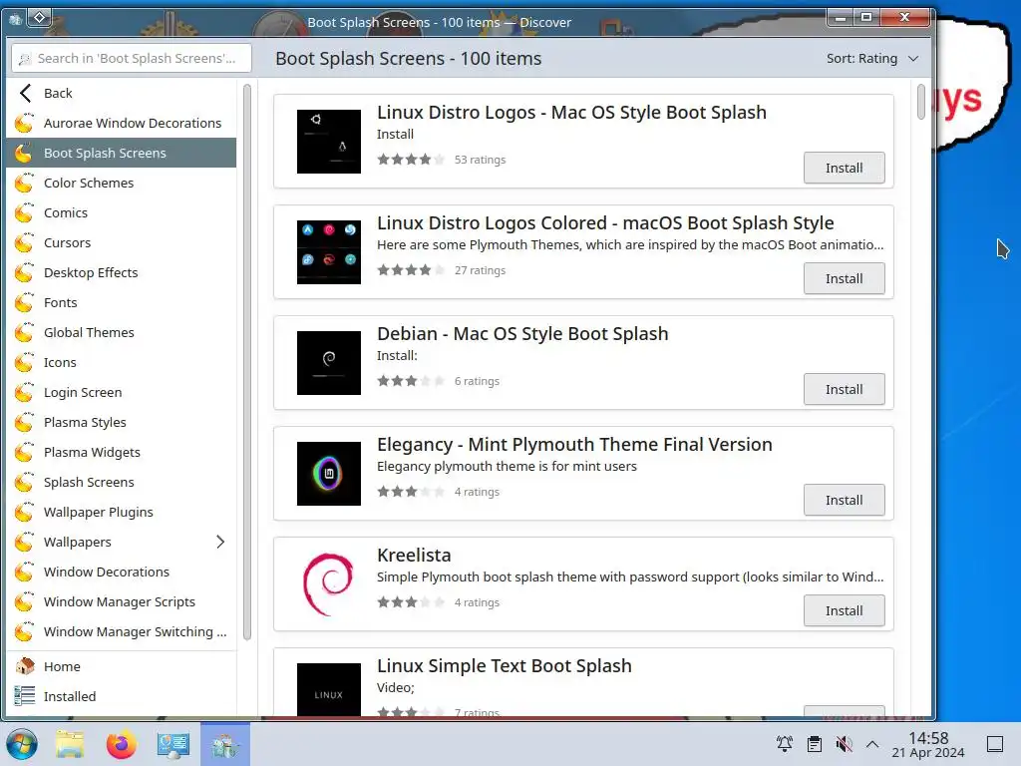
Task: Click the Home house icon
Action: pyautogui.click(x=25, y=666)
